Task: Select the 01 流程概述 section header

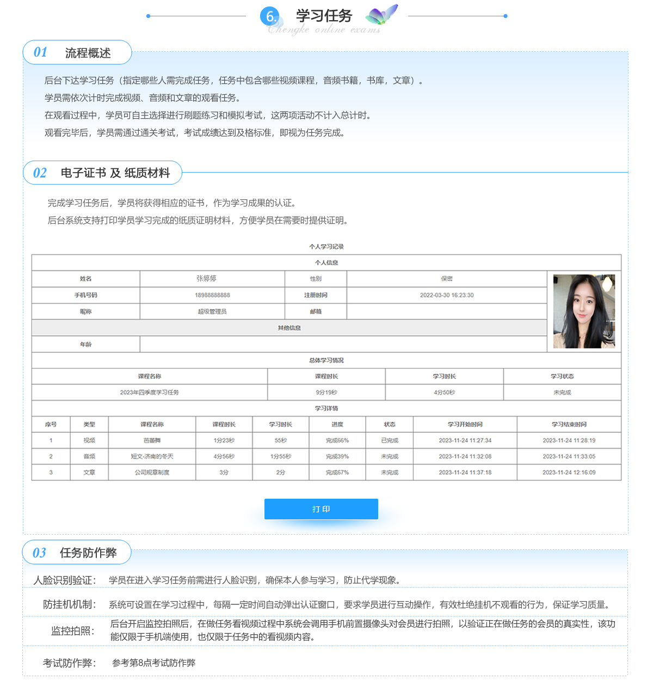Action: [x=77, y=53]
